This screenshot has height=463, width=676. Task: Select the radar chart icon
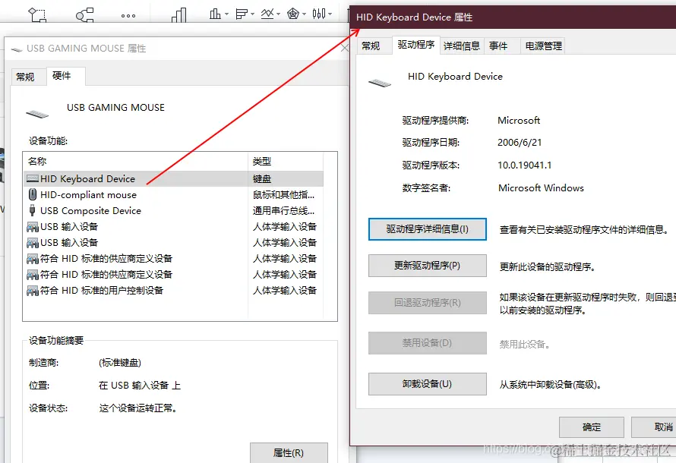tap(293, 14)
